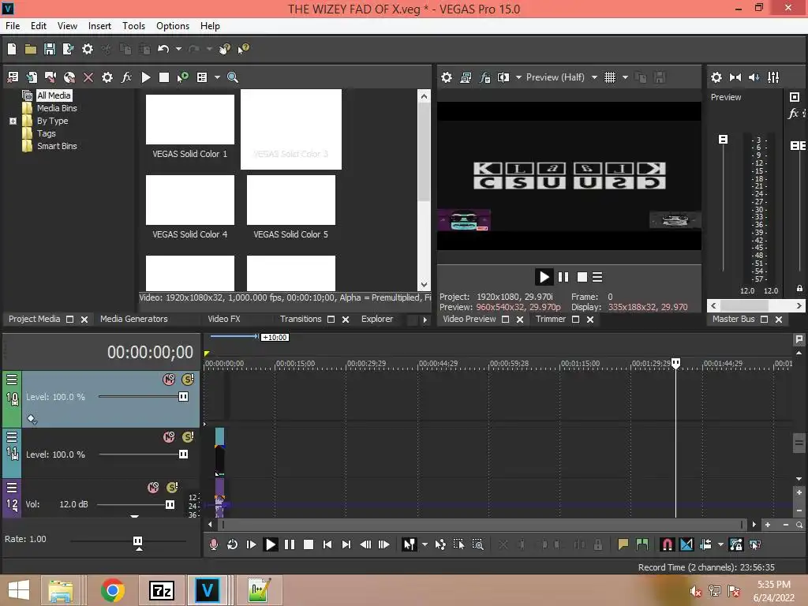Expand the By Type folder
This screenshot has width=808, height=606.
13,121
